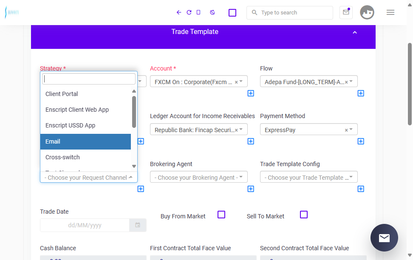Viewport: 413px width, 260px height.
Task: Toggle dark mode moon icon
Action: tap(212, 12)
